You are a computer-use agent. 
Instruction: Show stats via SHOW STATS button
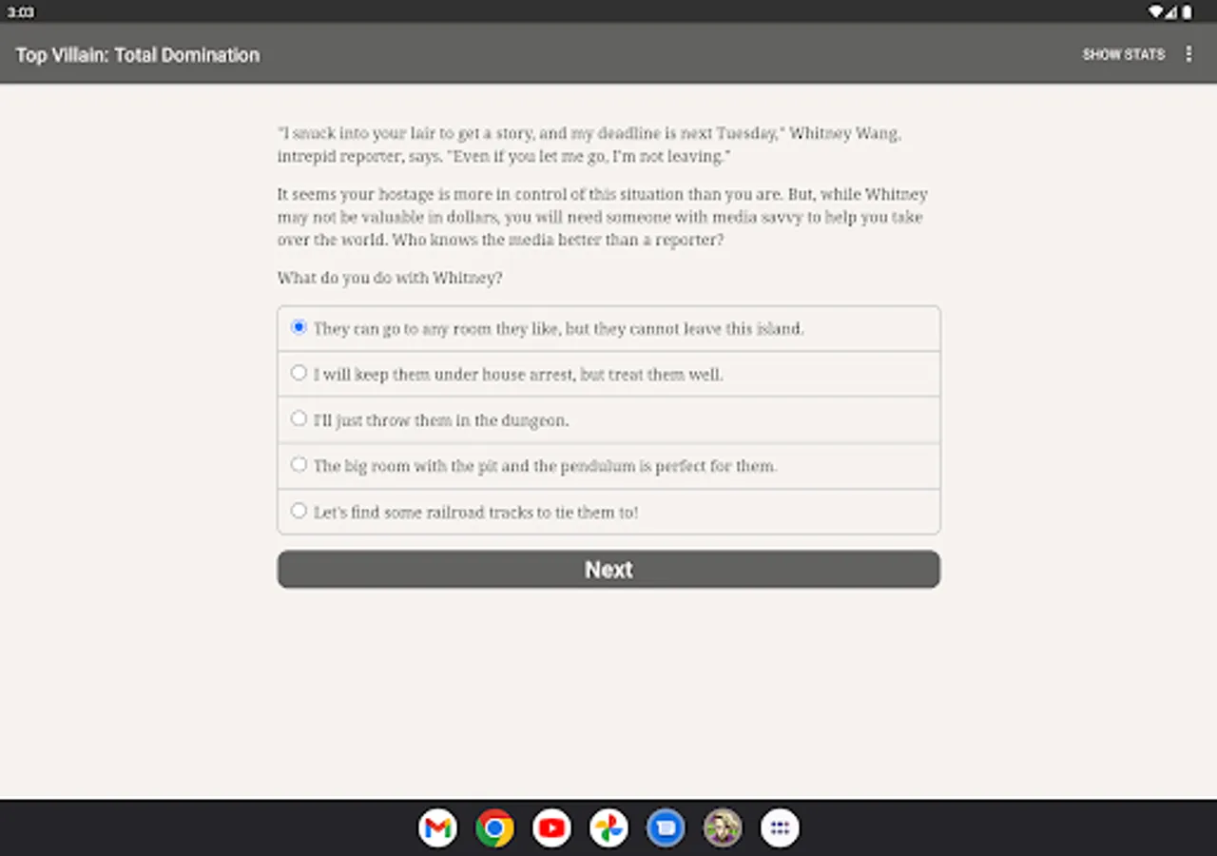(1123, 54)
